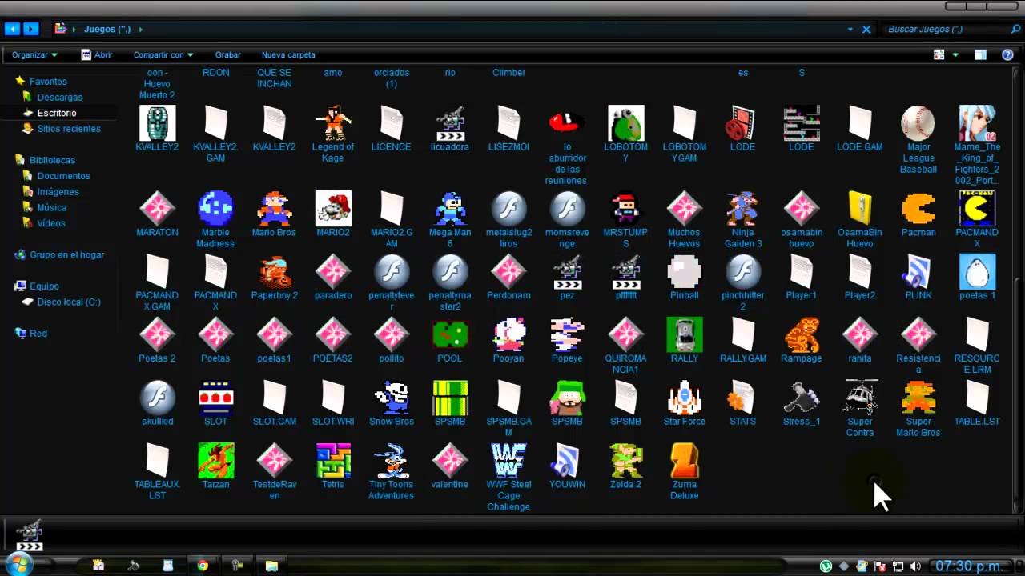
Task: Toggle the preview pane button
Action: click(x=980, y=55)
